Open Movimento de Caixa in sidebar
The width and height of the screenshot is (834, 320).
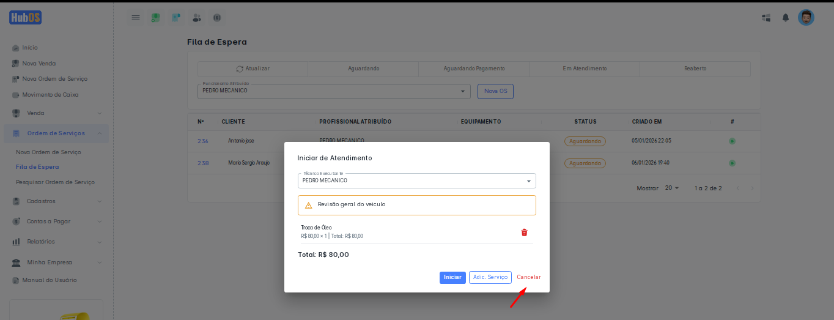point(50,95)
